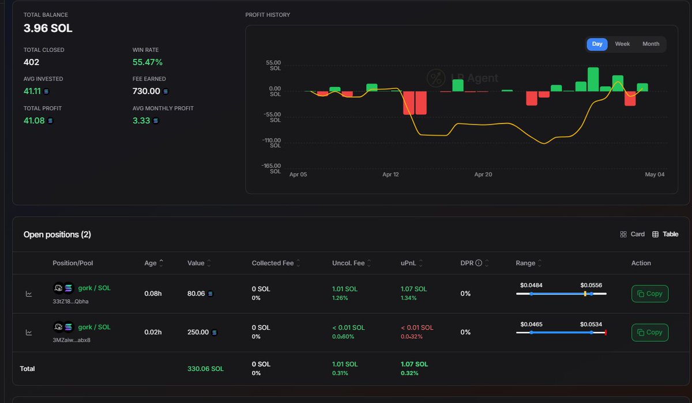Click SOL icon beside value 80.06
Viewport: 692px width, 403px height.
tap(210, 293)
